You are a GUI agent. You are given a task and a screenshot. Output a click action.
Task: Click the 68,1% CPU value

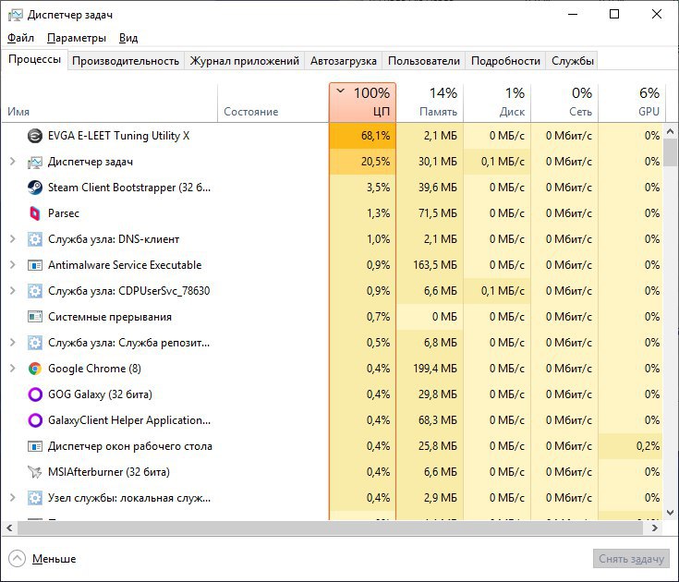point(375,136)
